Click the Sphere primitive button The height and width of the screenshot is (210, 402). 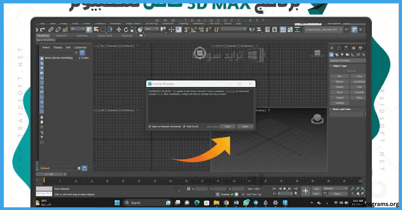coord(340,82)
